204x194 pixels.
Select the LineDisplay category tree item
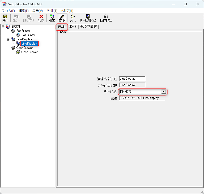tap(24, 39)
